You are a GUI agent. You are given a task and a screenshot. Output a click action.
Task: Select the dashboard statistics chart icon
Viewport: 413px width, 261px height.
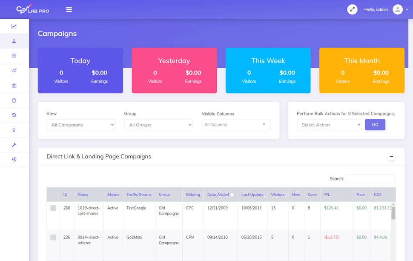14,26
